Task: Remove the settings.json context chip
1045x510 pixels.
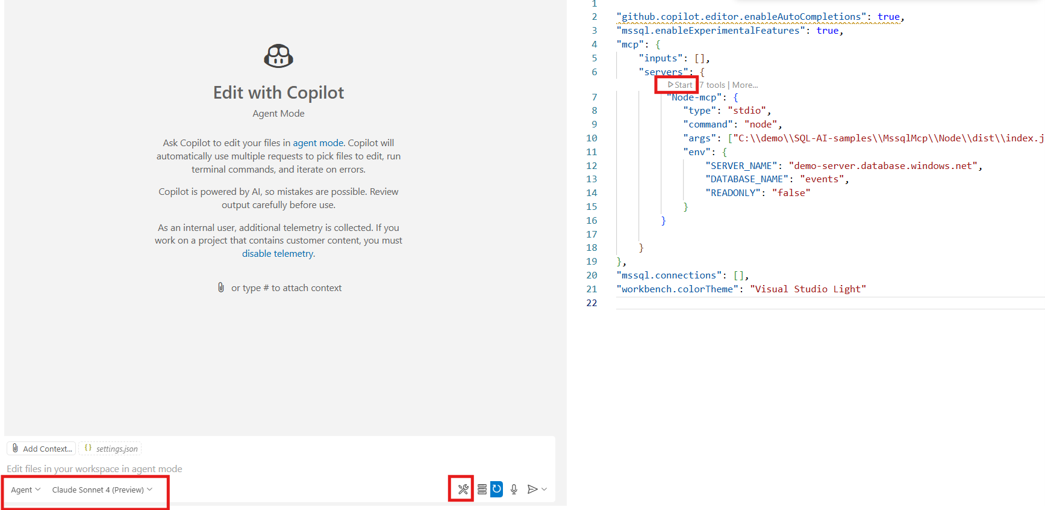Action: point(111,449)
